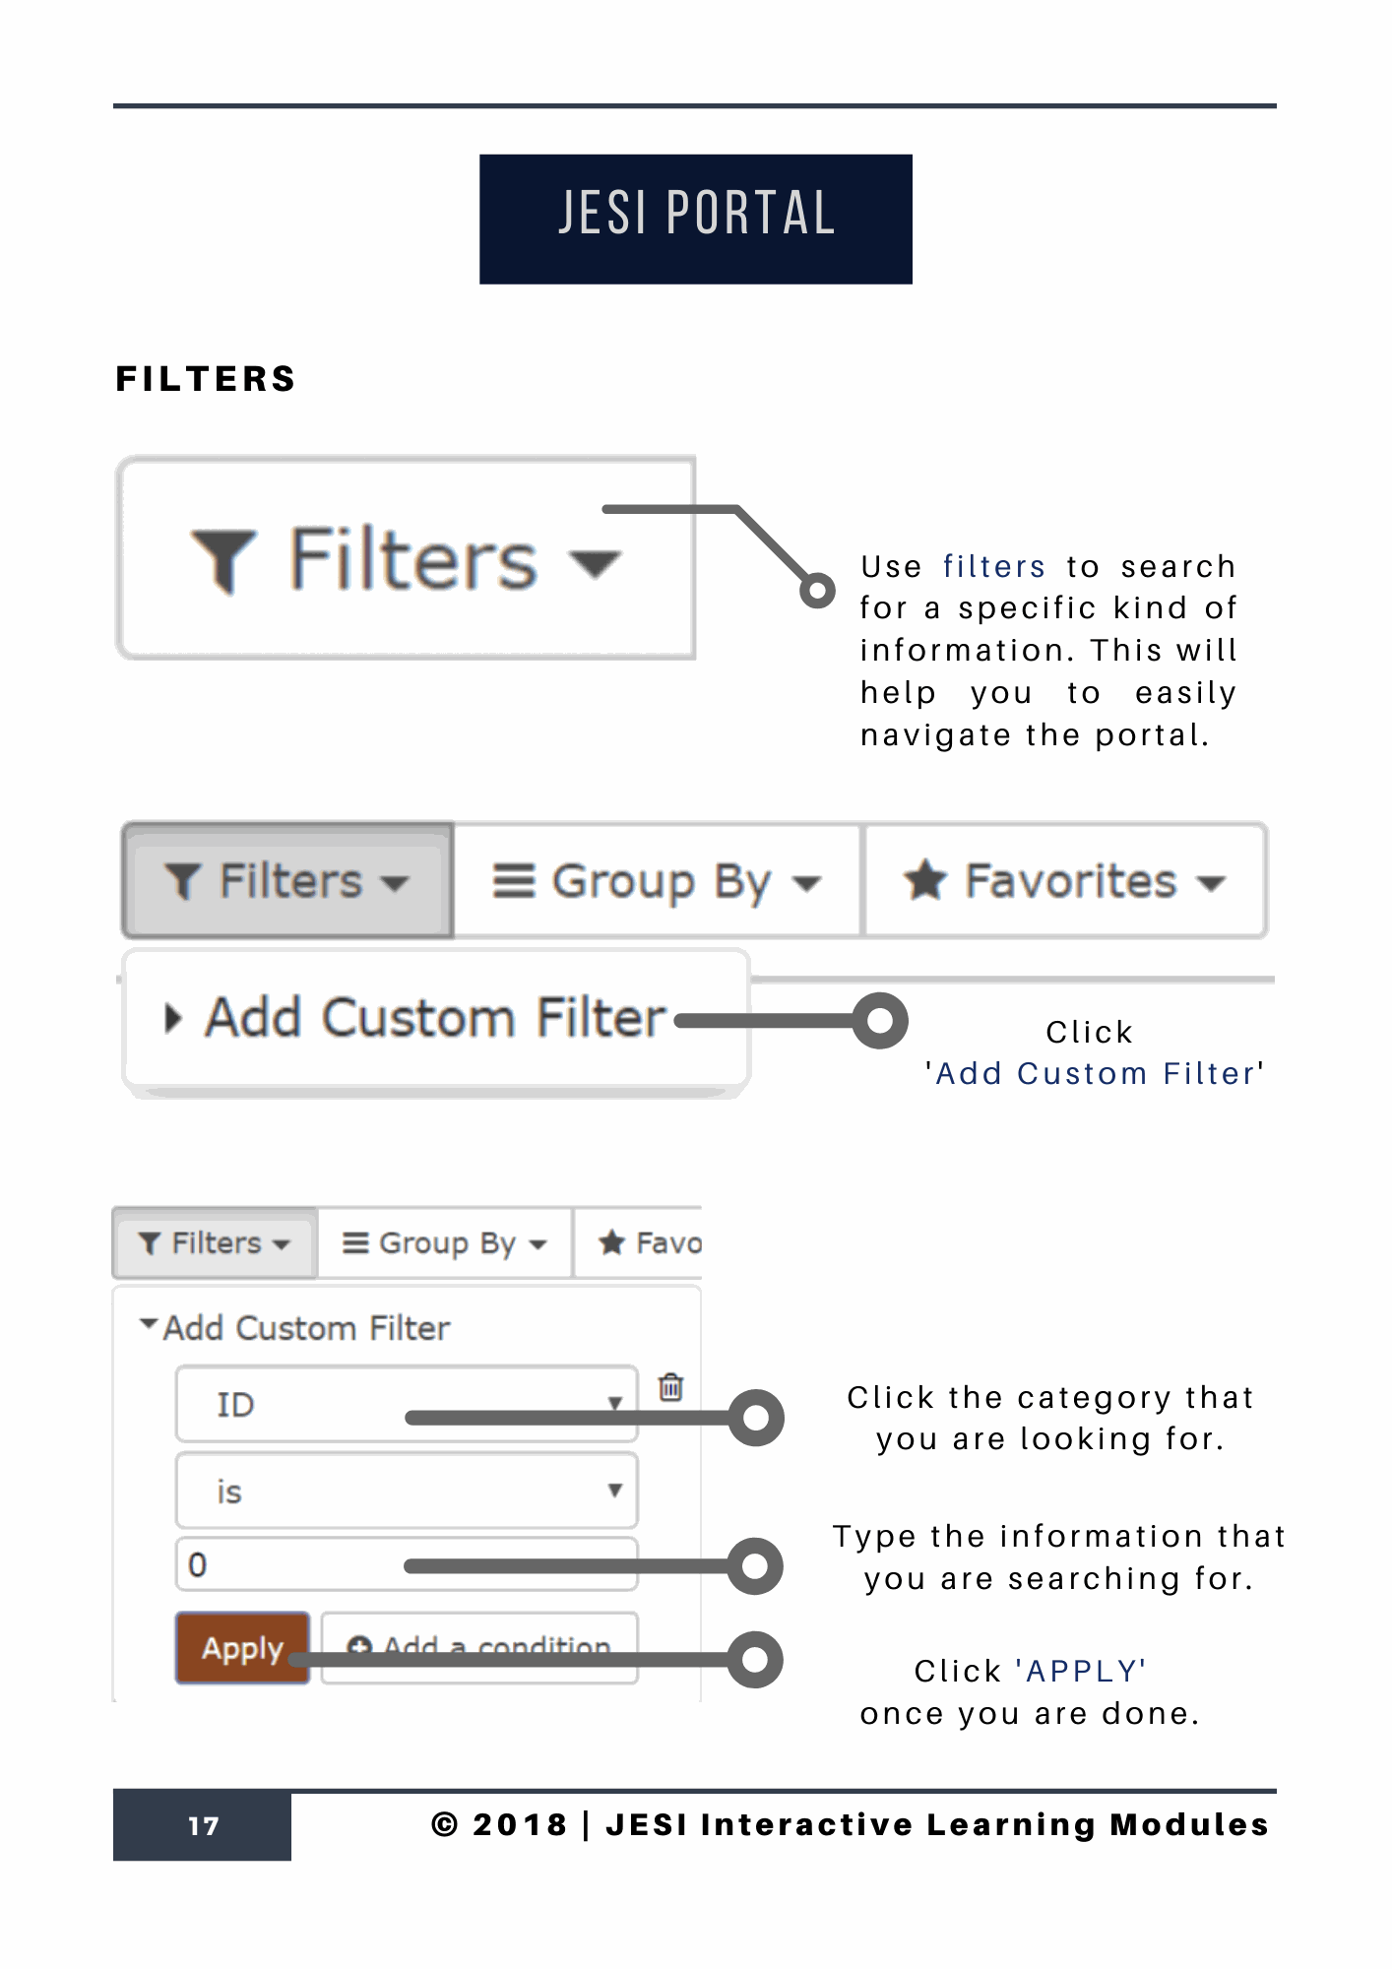Click the dropdown caret on large Filters button

click(x=596, y=564)
